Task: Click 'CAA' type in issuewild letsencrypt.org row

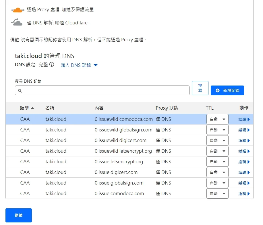Action: point(25,151)
